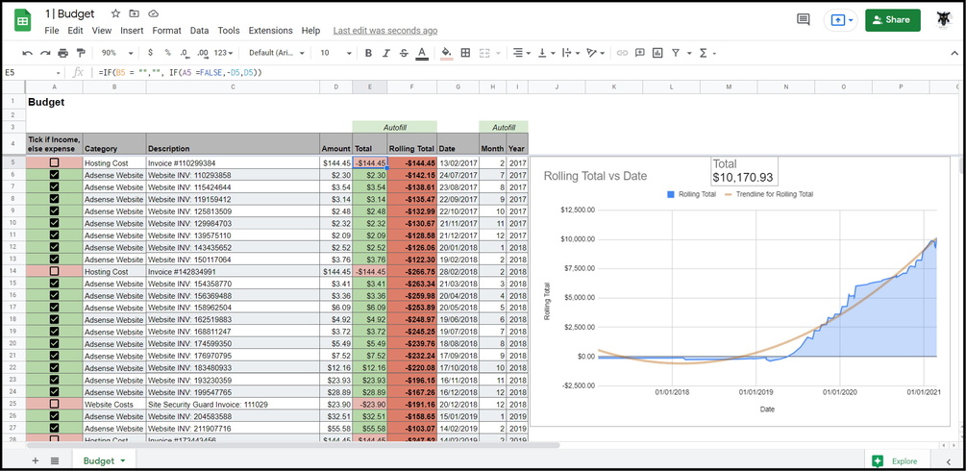Select the paint format roller icon

click(x=81, y=53)
